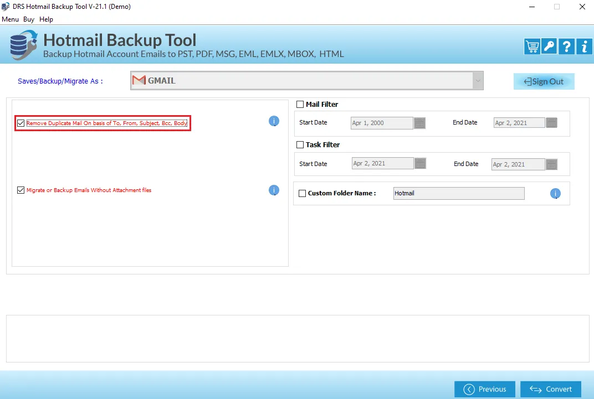Click Task Filter Start Date field
594x399 pixels.
click(383, 163)
